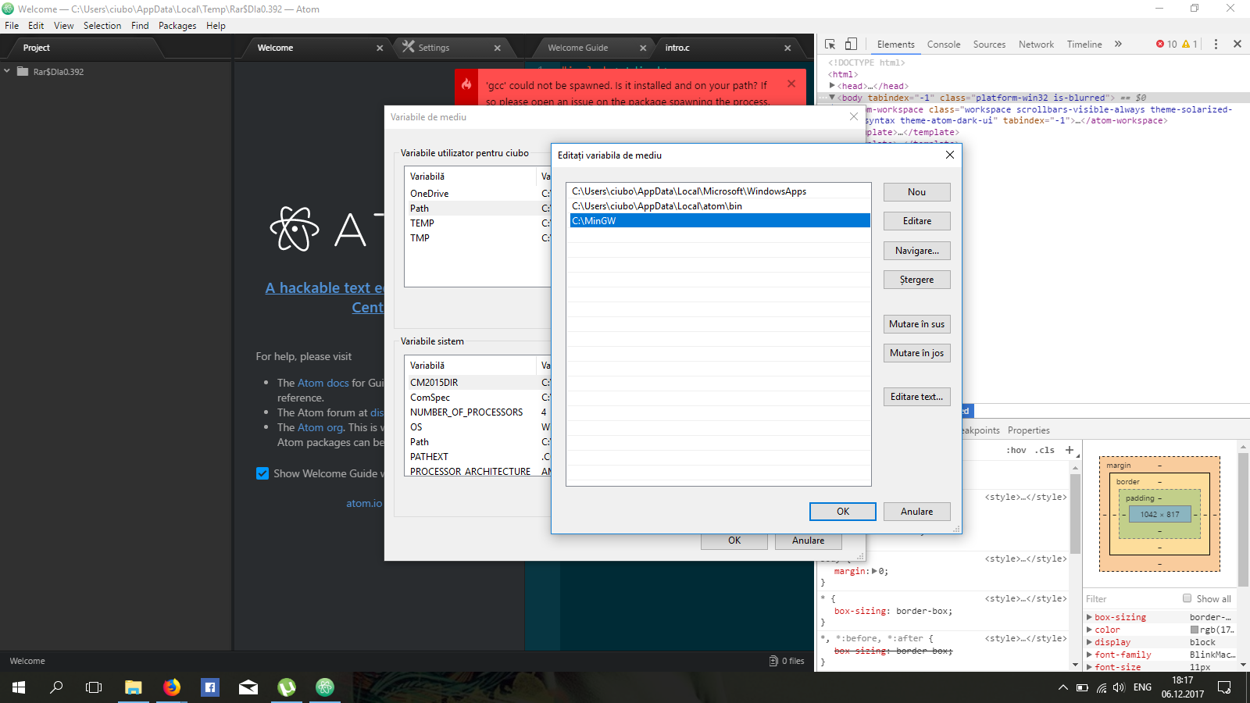Expand the font-family computed style property
The width and height of the screenshot is (1250, 703).
click(x=1089, y=655)
